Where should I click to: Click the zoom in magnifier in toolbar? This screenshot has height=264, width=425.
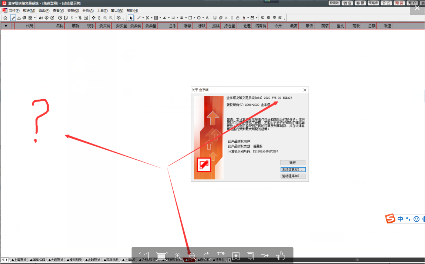click(105, 18)
